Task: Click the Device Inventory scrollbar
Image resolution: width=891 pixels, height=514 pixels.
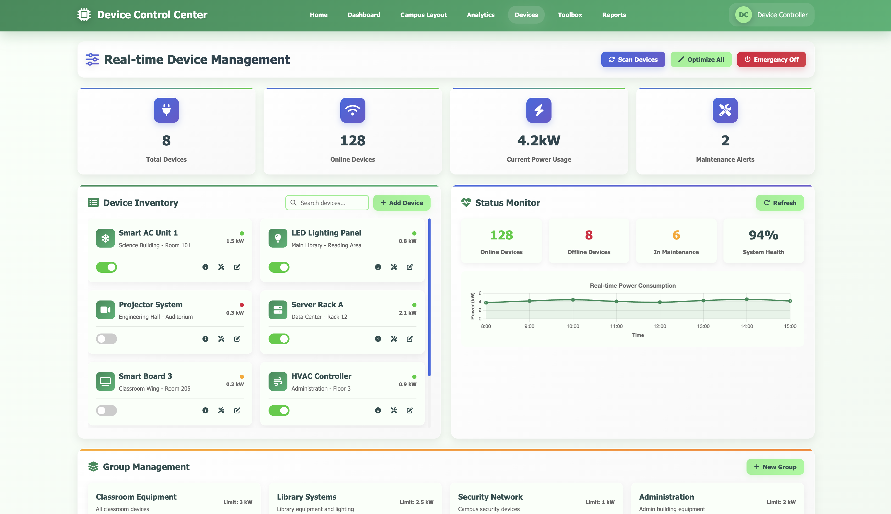Action: coord(429,297)
